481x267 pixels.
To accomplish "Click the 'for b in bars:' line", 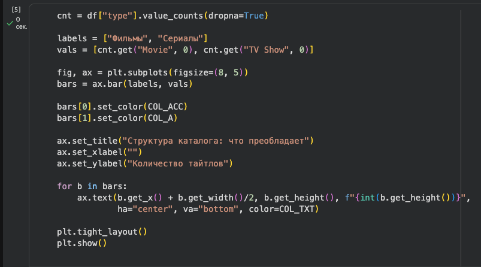I will click(92, 186).
